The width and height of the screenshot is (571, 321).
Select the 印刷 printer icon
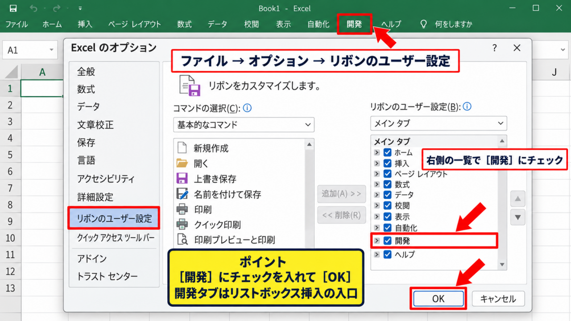coord(182,209)
